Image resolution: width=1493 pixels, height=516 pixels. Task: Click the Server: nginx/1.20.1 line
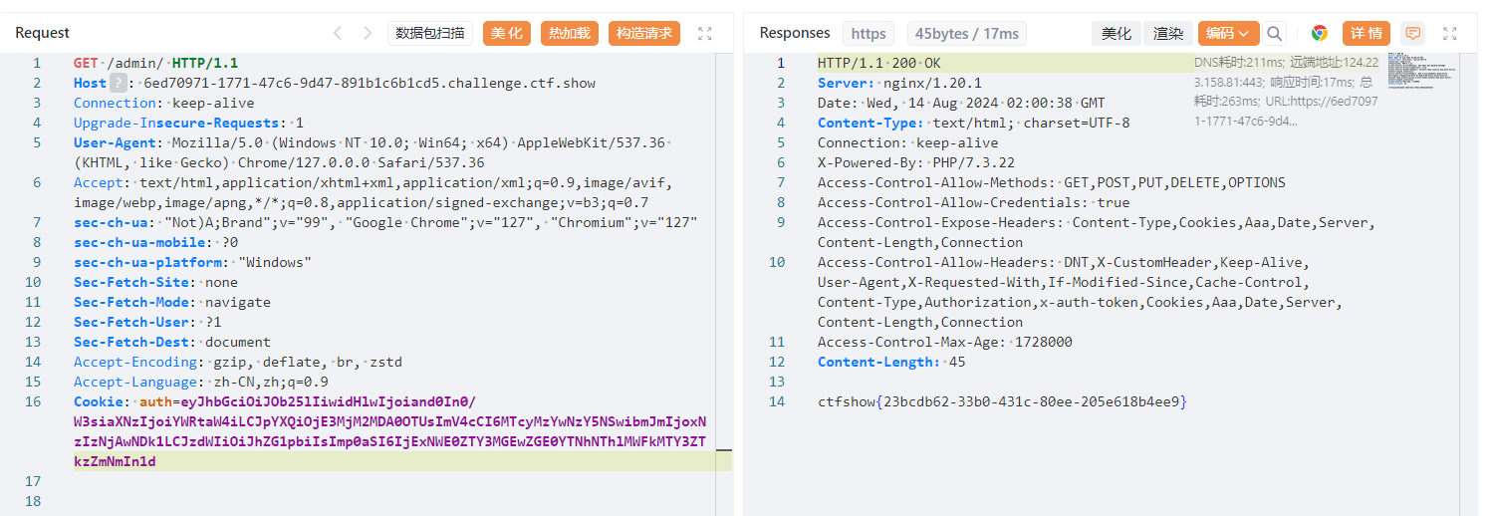pyautogui.click(x=900, y=83)
